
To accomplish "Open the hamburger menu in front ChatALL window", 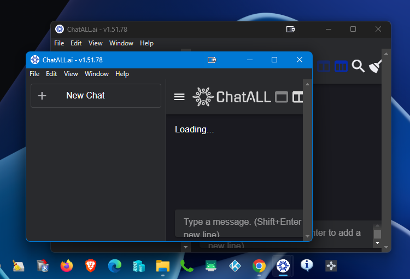I will pos(179,97).
